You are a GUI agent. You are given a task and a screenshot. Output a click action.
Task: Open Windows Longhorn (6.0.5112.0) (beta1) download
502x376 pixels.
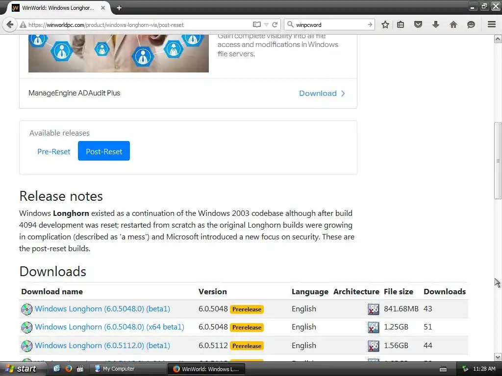[x=102, y=346]
